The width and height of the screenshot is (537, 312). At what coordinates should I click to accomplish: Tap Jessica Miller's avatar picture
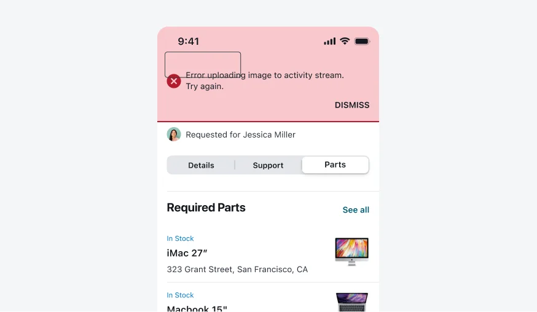click(174, 135)
